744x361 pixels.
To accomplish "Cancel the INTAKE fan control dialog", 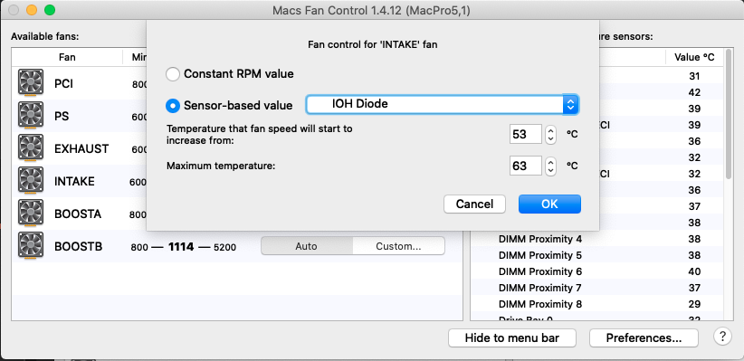I will (474, 204).
